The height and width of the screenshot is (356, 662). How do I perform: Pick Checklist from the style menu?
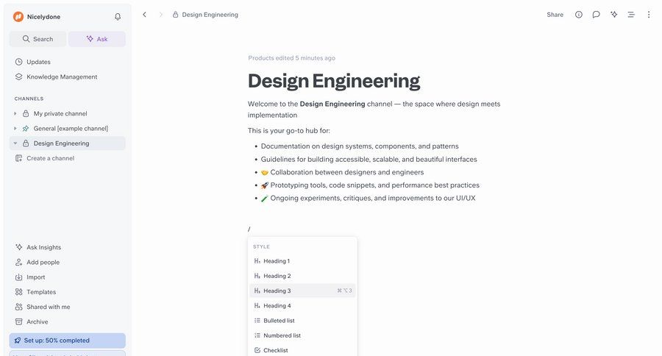275,350
